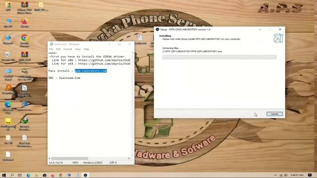Viewport: 317px width, 178px height.
Task: Click the 'Link for x86' line
Action: tap(91, 60)
